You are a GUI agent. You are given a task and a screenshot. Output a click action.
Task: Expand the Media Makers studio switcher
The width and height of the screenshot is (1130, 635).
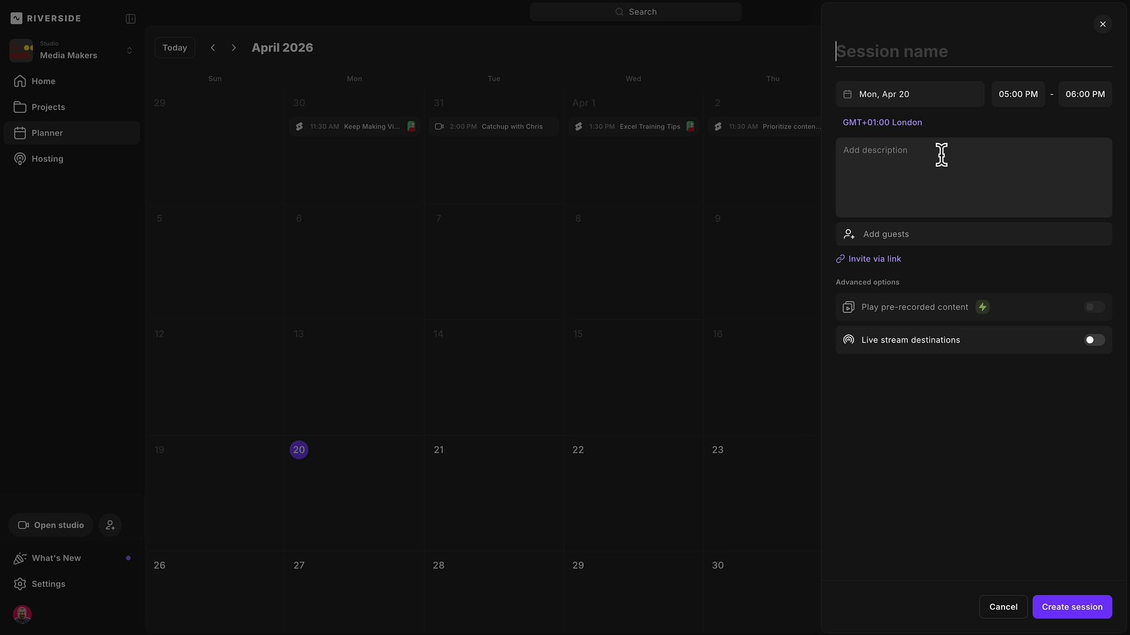point(129,51)
